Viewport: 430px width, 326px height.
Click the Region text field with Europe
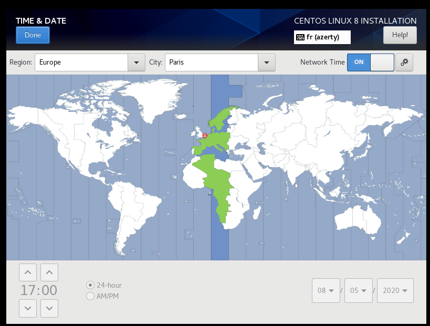point(81,62)
